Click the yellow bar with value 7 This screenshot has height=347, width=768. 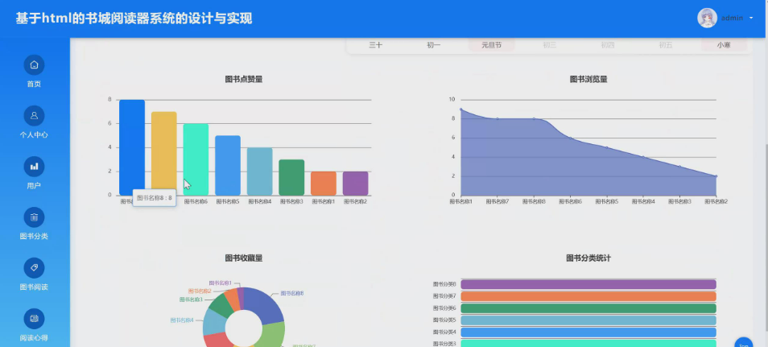[x=163, y=153]
